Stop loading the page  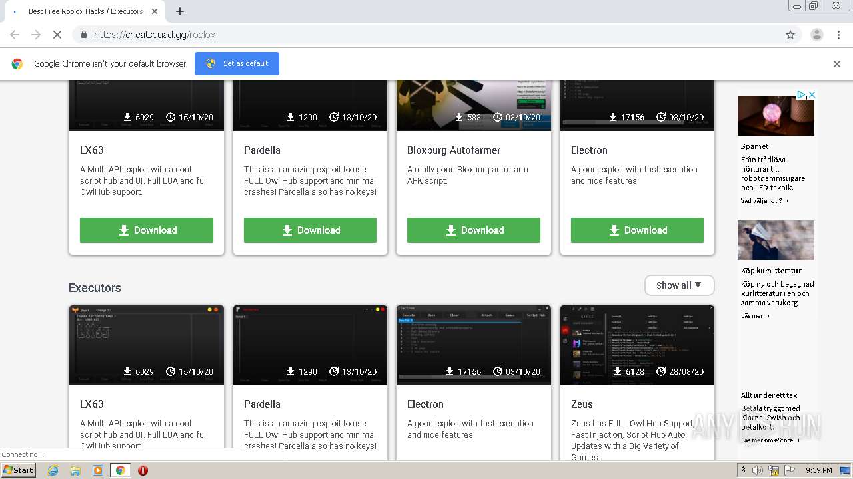click(x=57, y=35)
